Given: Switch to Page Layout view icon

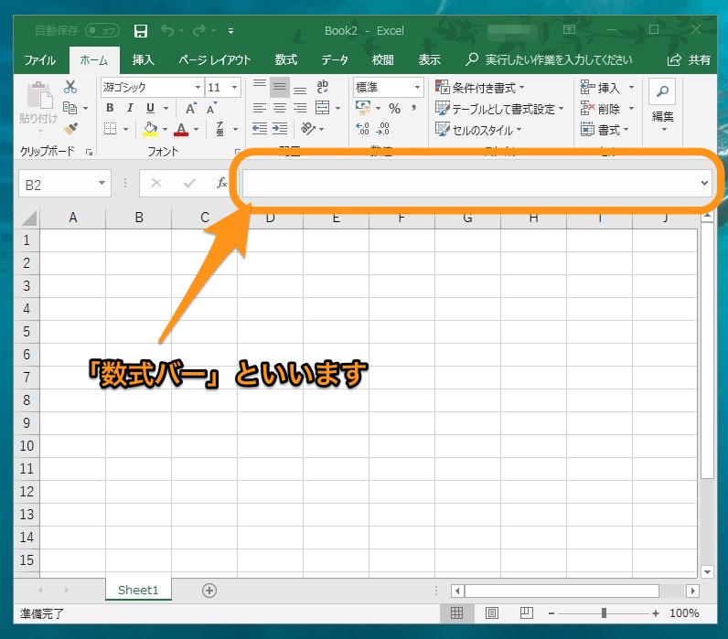Looking at the screenshot, I should [x=492, y=613].
